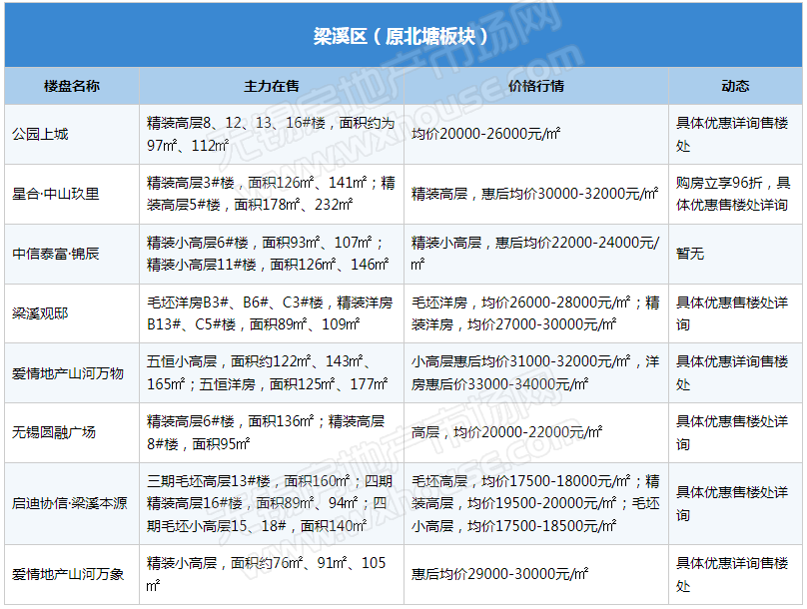
Task: Open the 公园上城 property name
Action: pos(40,134)
